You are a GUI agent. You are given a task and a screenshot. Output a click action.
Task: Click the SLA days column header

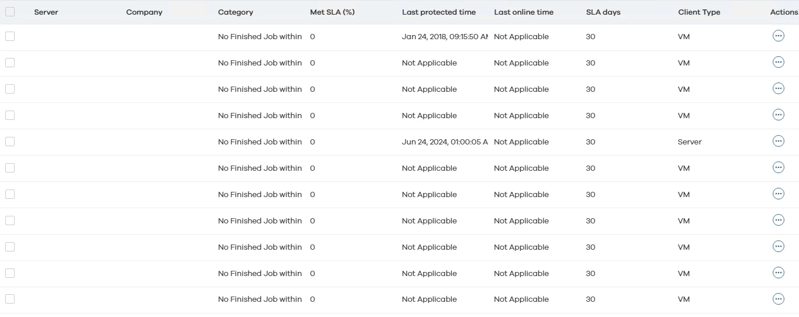[x=603, y=12]
